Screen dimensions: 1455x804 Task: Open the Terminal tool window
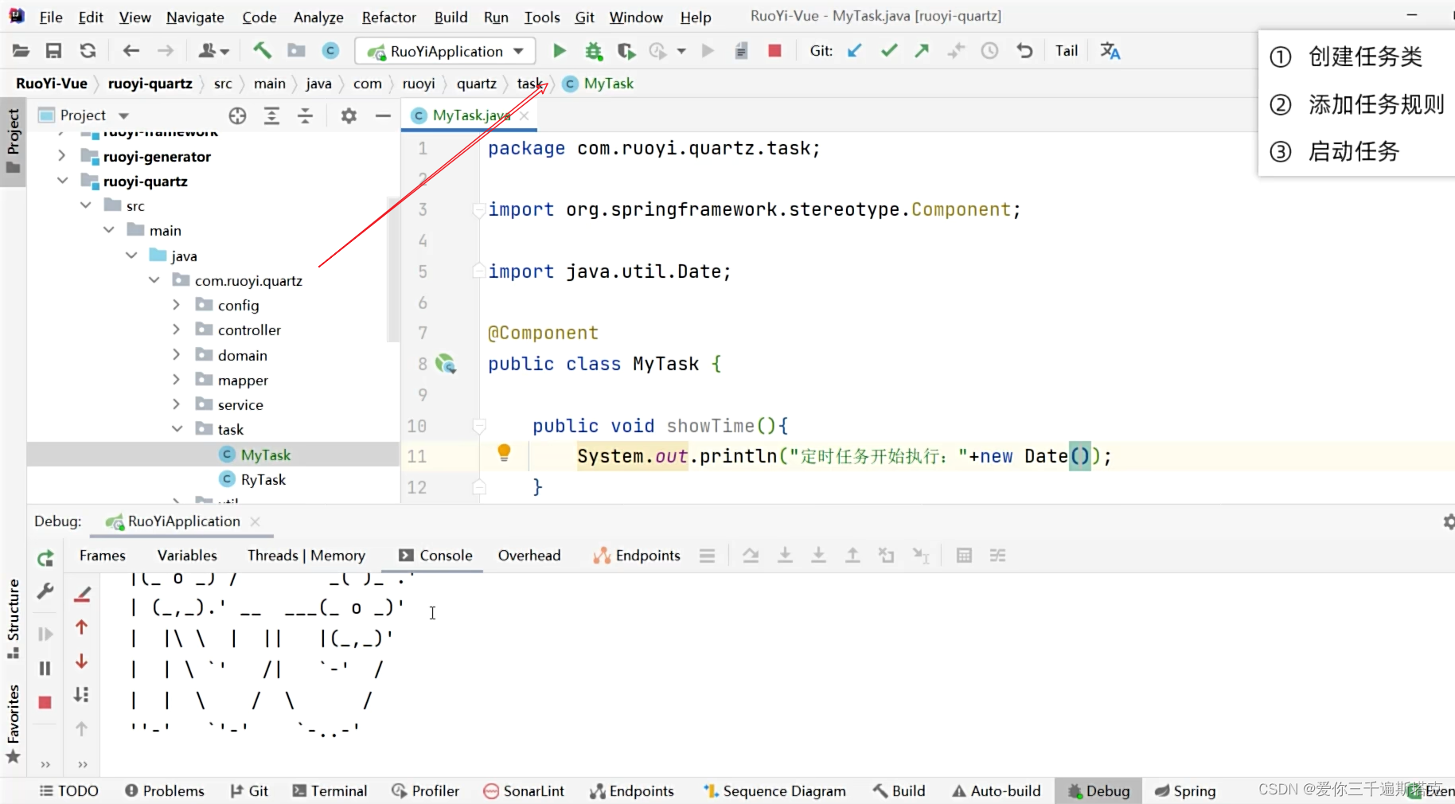tap(330, 790)
